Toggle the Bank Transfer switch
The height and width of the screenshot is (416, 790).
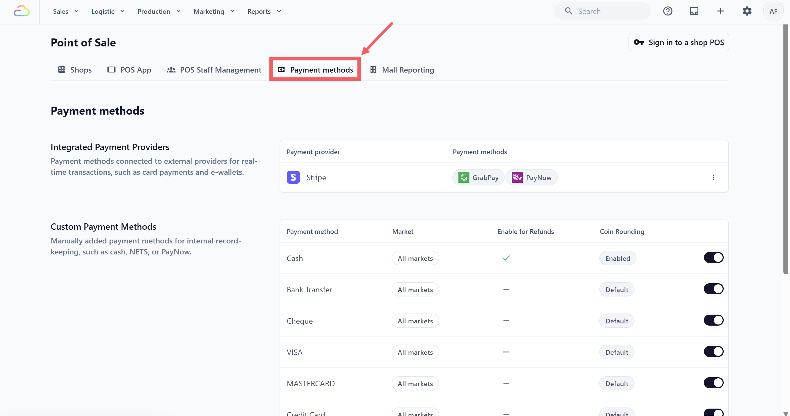click(x=713, y=289)
